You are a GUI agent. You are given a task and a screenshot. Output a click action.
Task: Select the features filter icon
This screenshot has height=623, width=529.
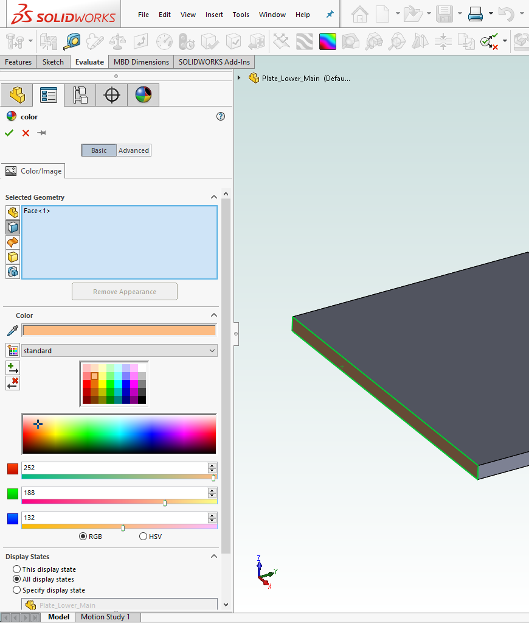(13, 272)
